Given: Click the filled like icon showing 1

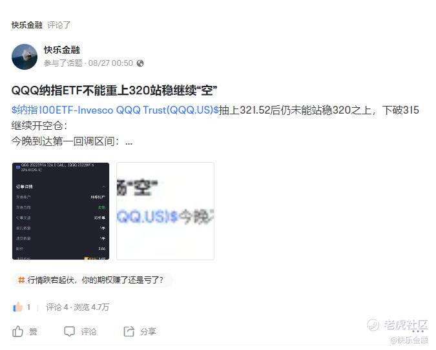Looking at the screenshot, I should coord(17,307).
